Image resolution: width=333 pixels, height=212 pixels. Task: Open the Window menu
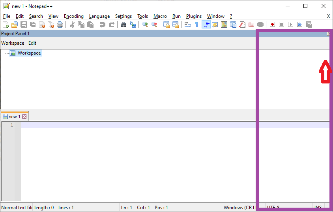point(216,16)
